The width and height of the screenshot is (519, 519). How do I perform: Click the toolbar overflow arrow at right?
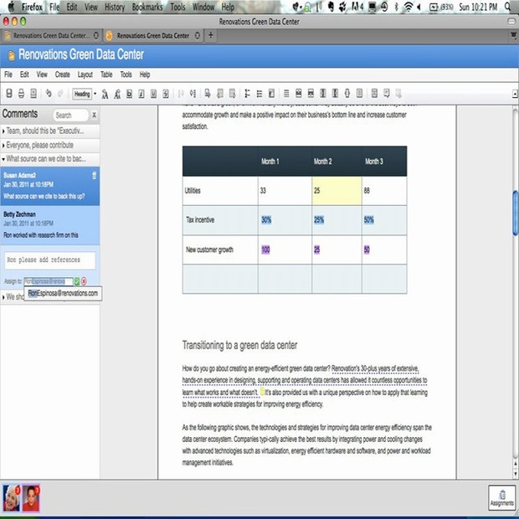515,94
